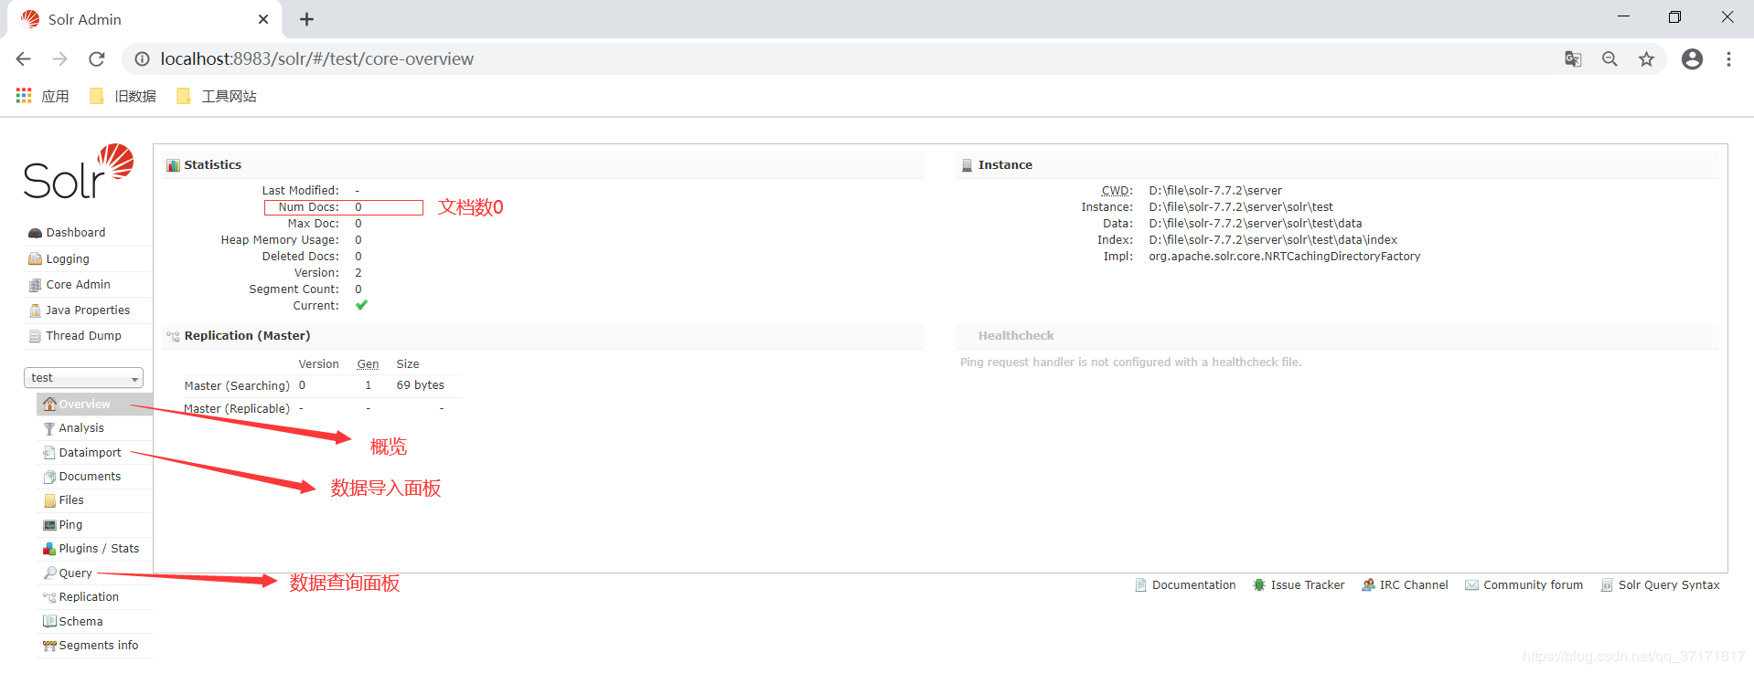
Task: Click the Query magnifier icon
Action: 49,573
